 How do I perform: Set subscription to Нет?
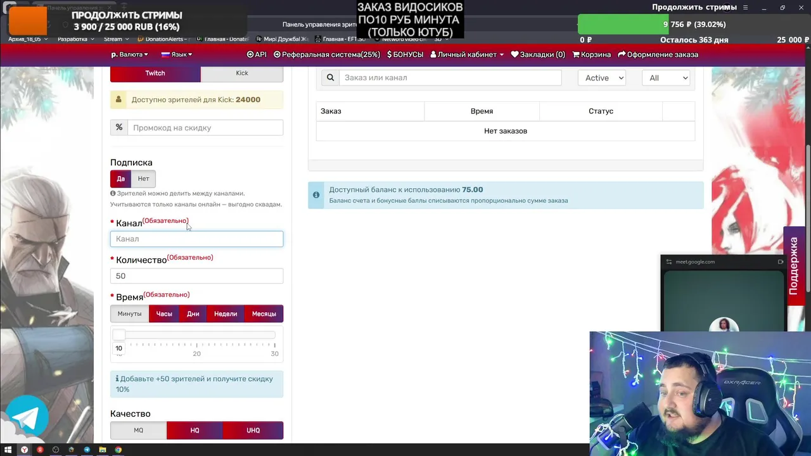tap(144, 179)
